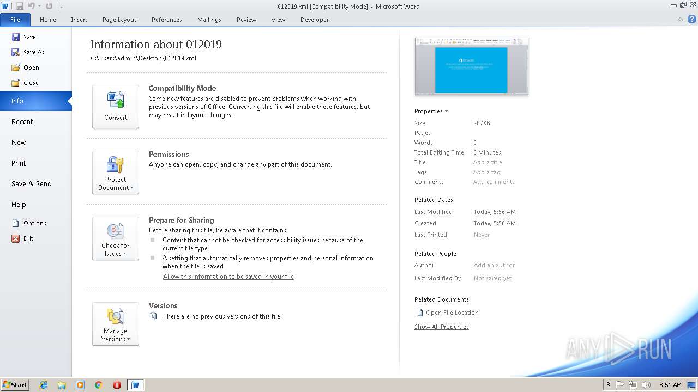This screenshot has height=392, width=698.
Task: Click the Windows Start button
Action: 15,385
